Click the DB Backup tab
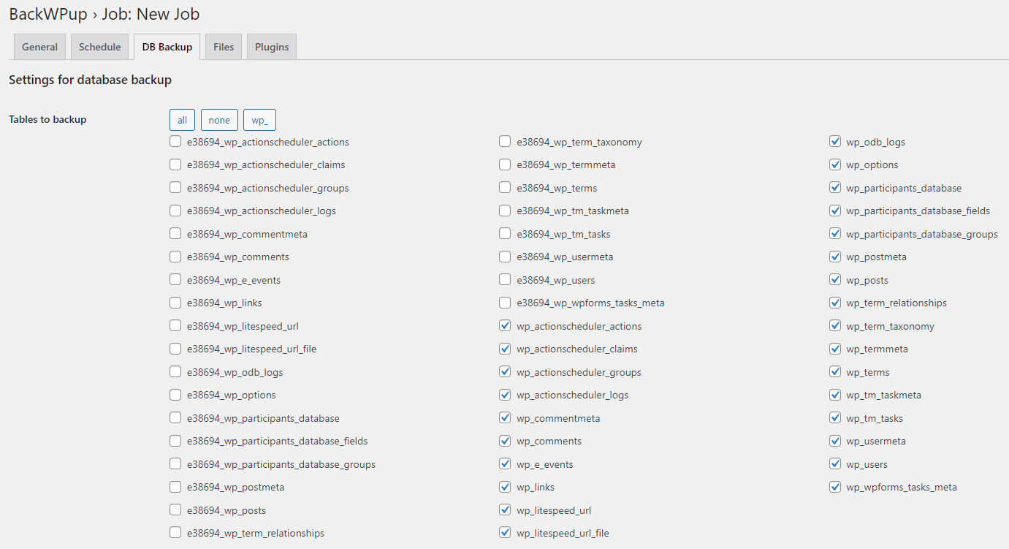 coord(167,46)
